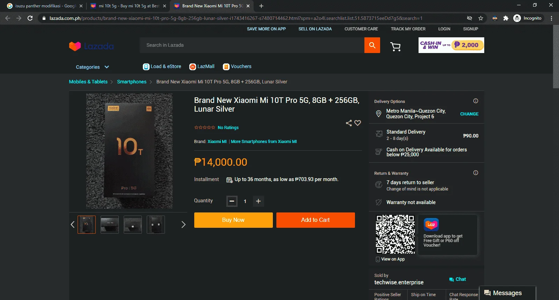Click the Smartphones breadcrumb
The width and height of the screenshot is (559, 300).
132,82
